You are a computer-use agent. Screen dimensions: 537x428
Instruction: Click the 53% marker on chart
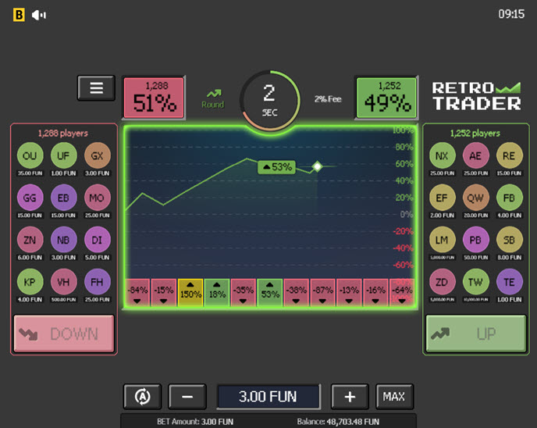[x=277, y=166]
